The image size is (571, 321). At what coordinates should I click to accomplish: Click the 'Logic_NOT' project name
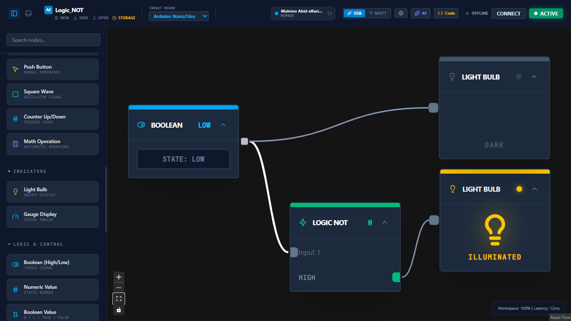tap(69, 10)
